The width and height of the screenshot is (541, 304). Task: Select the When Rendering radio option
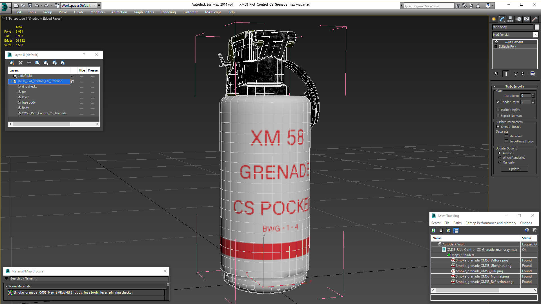pos(500,158)
